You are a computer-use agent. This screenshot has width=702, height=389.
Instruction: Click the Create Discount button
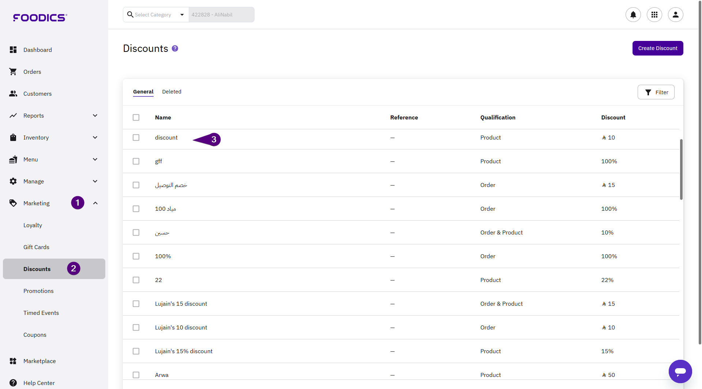(x=657, y=48)
